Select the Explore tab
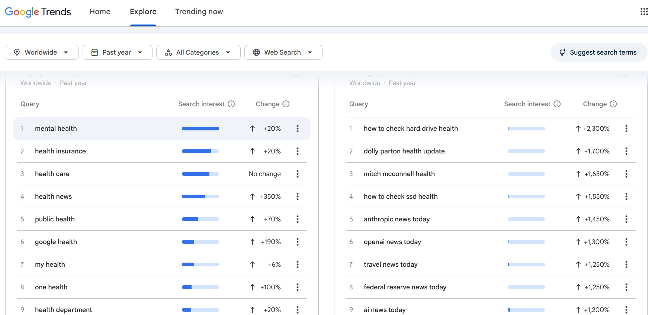648x315 pixels. 143,12
